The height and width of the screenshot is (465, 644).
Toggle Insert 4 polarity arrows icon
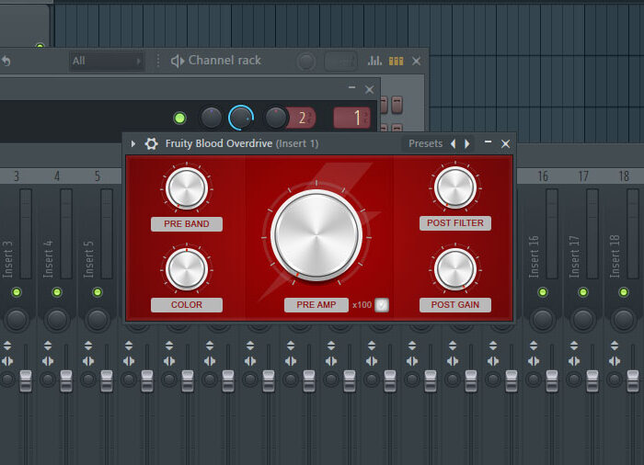tap(48, 346)
